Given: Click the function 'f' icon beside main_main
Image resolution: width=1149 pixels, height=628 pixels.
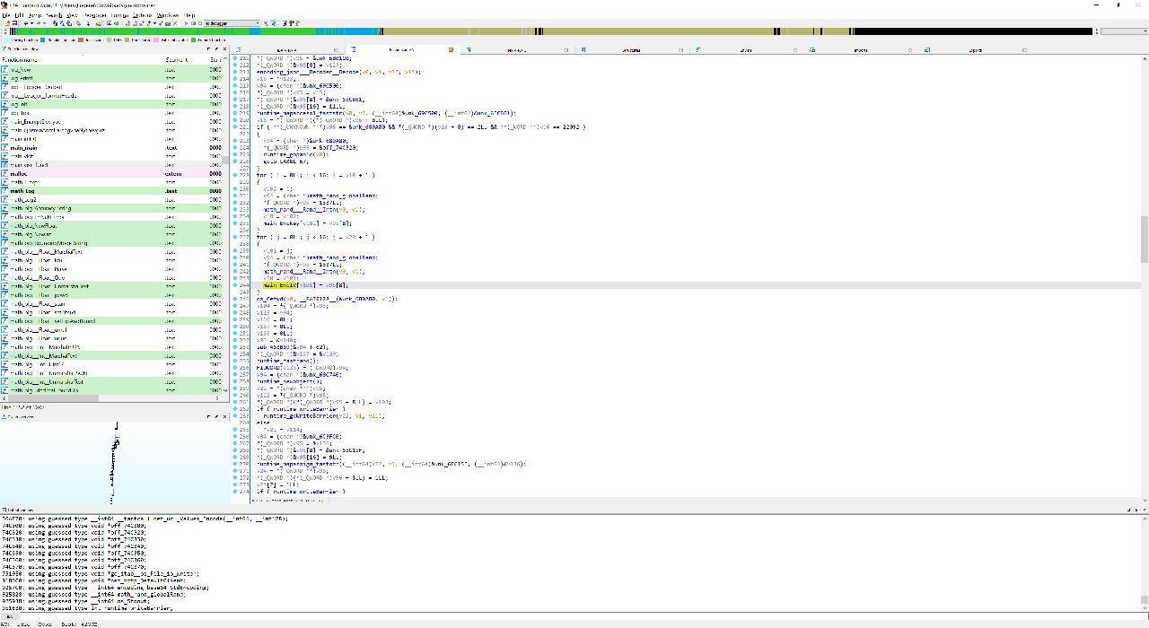Looking at the screenshot, I should 6,147.
